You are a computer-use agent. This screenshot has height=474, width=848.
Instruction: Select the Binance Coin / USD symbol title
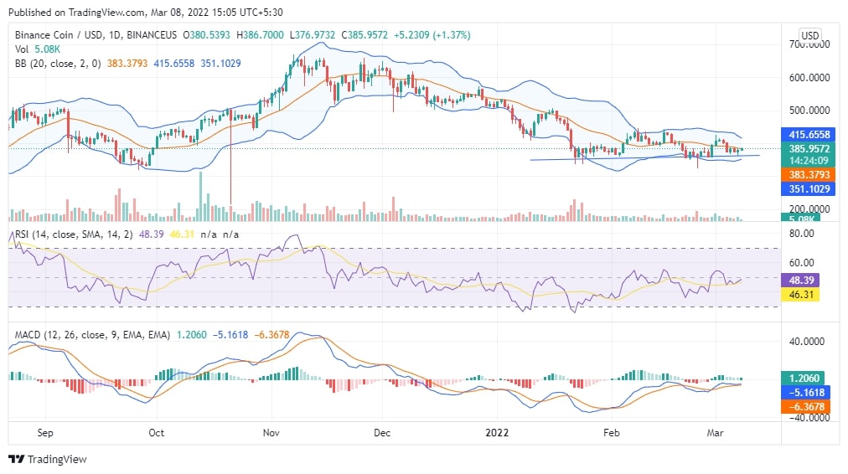(x=96, y=35)
